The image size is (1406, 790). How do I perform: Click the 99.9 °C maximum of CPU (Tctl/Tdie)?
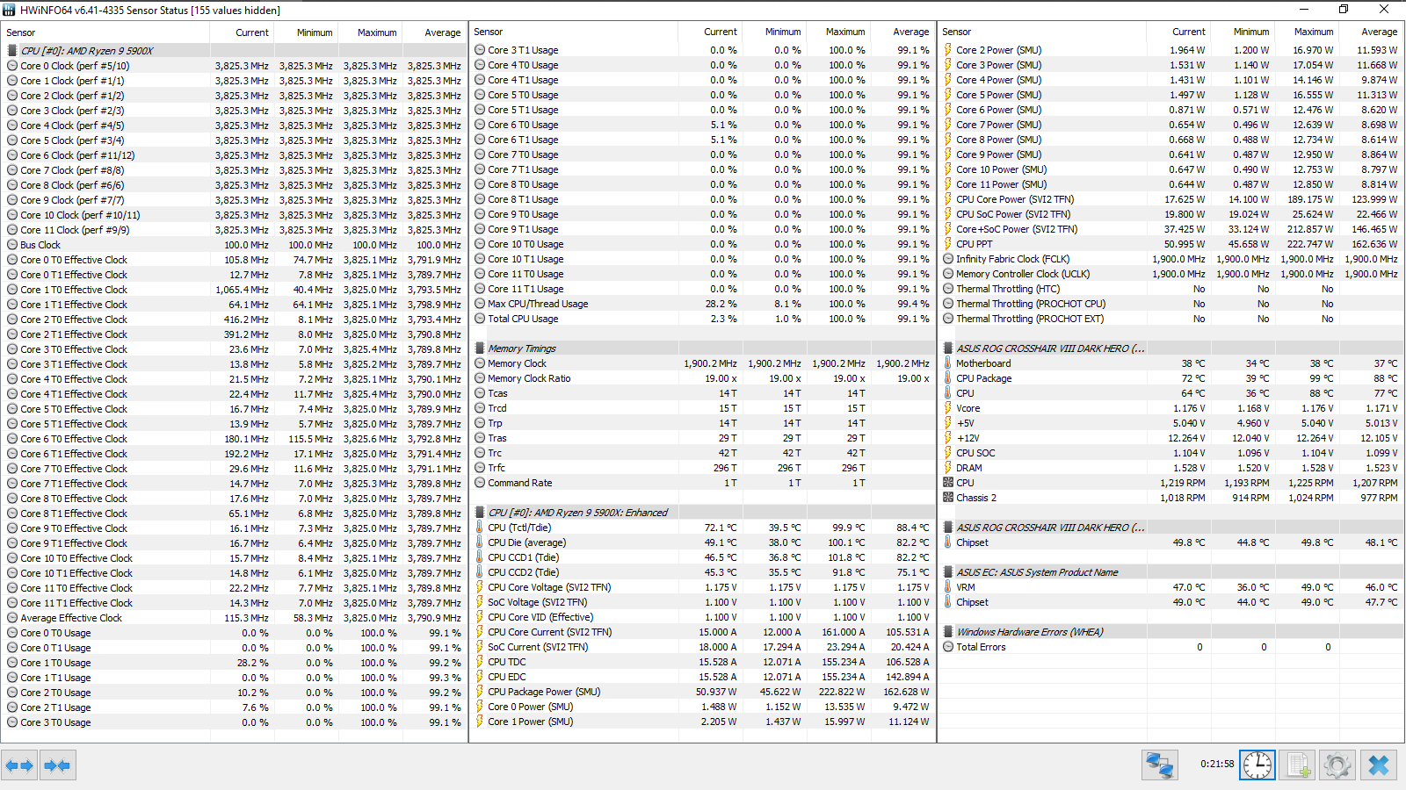849,528
